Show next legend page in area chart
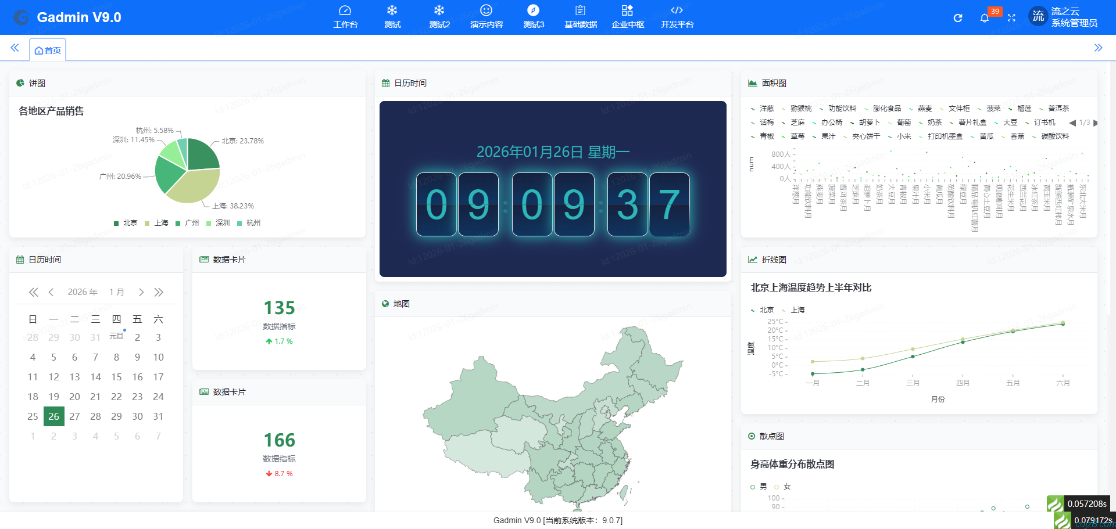The width and height of the screenshot is (1116, 529). coord(1096,123)
